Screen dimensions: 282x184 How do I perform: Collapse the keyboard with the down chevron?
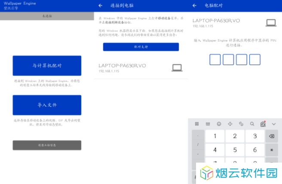274,124
